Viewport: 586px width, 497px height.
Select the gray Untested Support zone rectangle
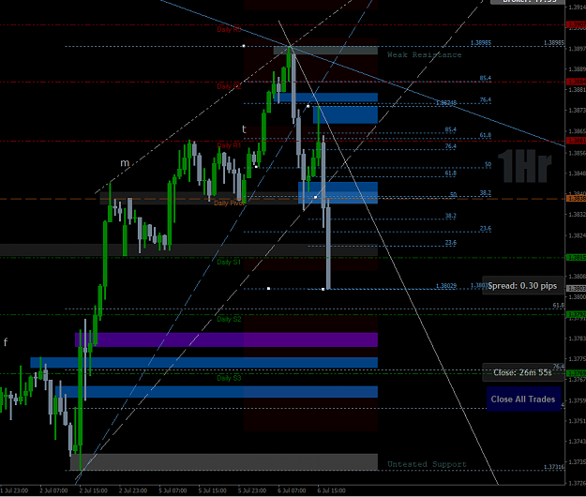click(x=224, y=462)
